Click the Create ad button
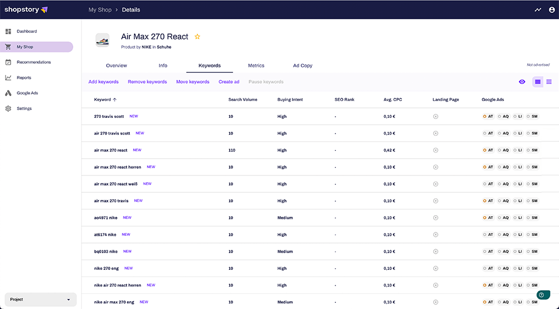 (229, 82)
